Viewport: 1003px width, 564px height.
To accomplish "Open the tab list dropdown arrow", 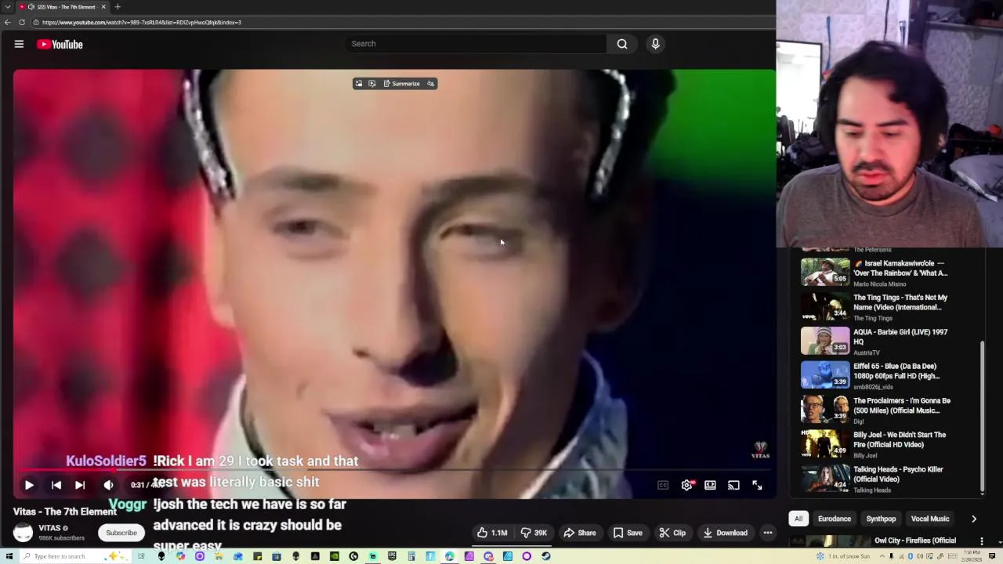I will click(8, 7).
